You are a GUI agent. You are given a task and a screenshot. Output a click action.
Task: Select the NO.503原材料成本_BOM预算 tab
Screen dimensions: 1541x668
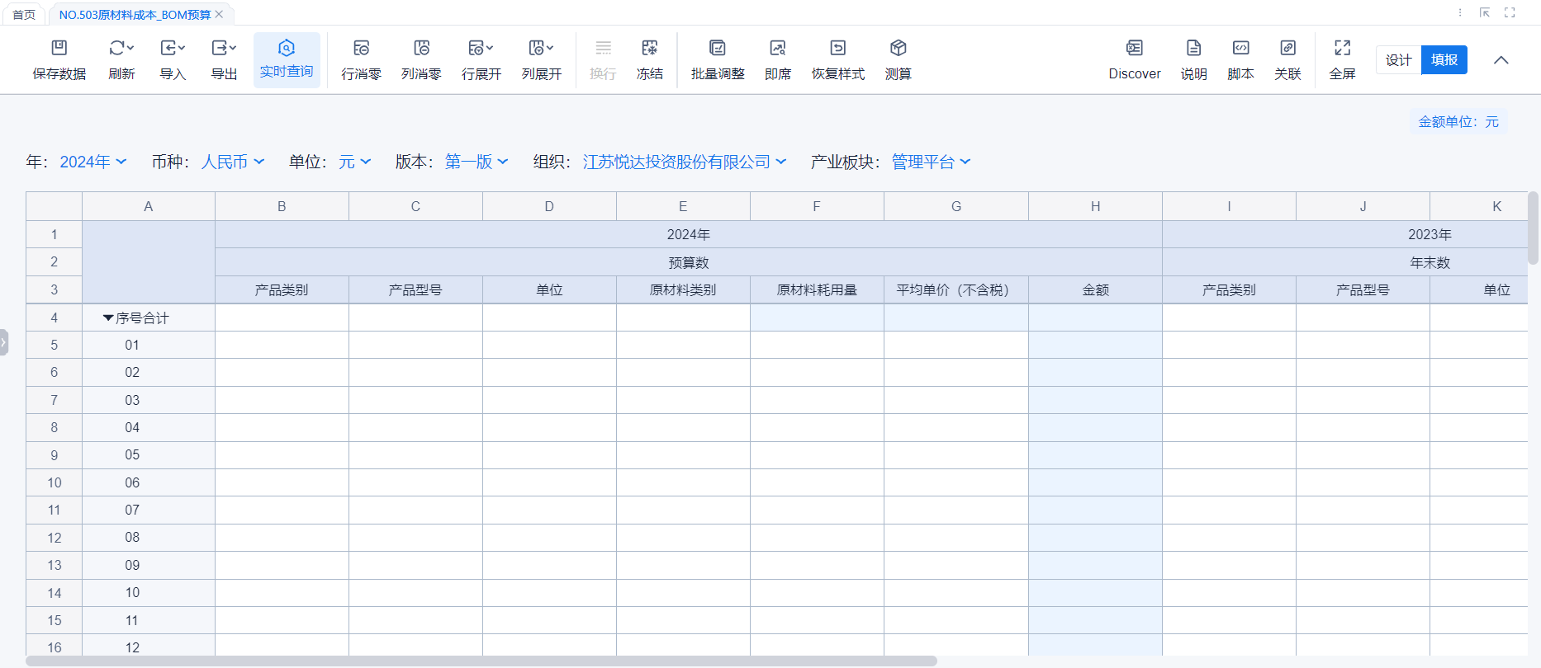[x=135, y=15]
